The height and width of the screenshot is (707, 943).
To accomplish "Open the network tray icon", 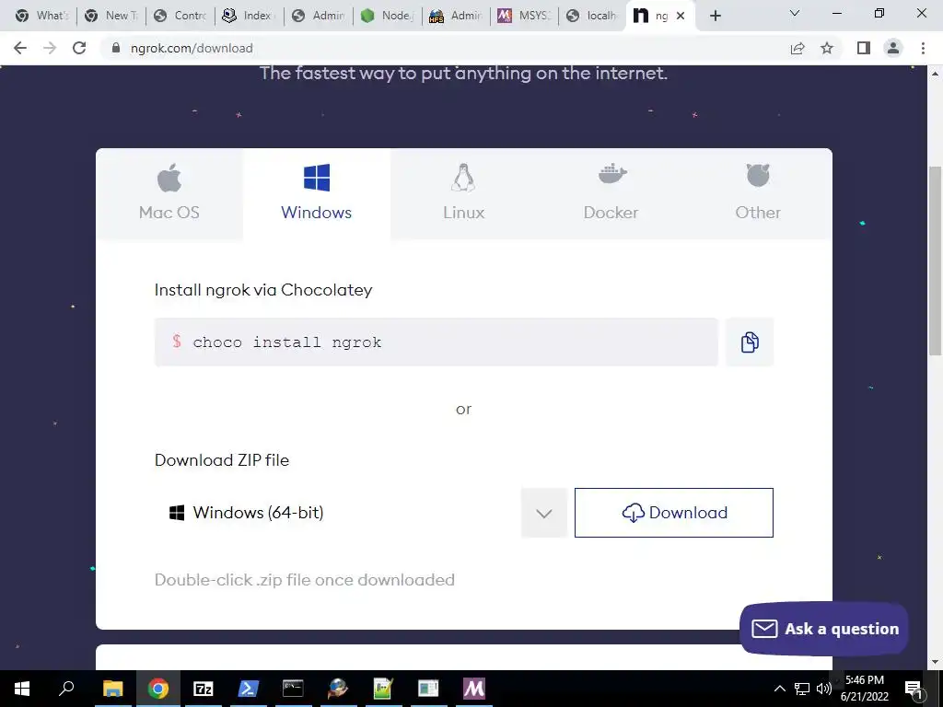I will (x=802, y=689).
